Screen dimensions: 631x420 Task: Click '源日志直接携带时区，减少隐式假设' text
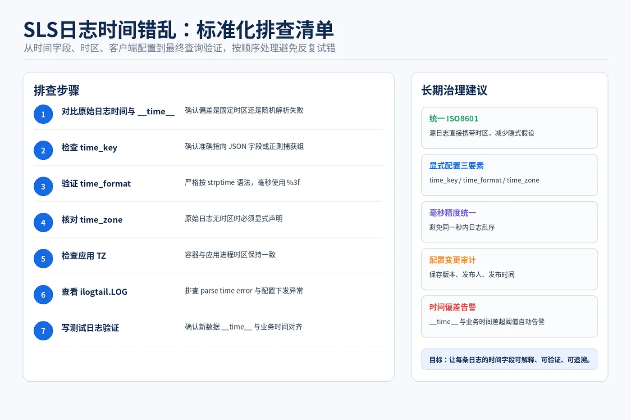[x=482, y=133]
